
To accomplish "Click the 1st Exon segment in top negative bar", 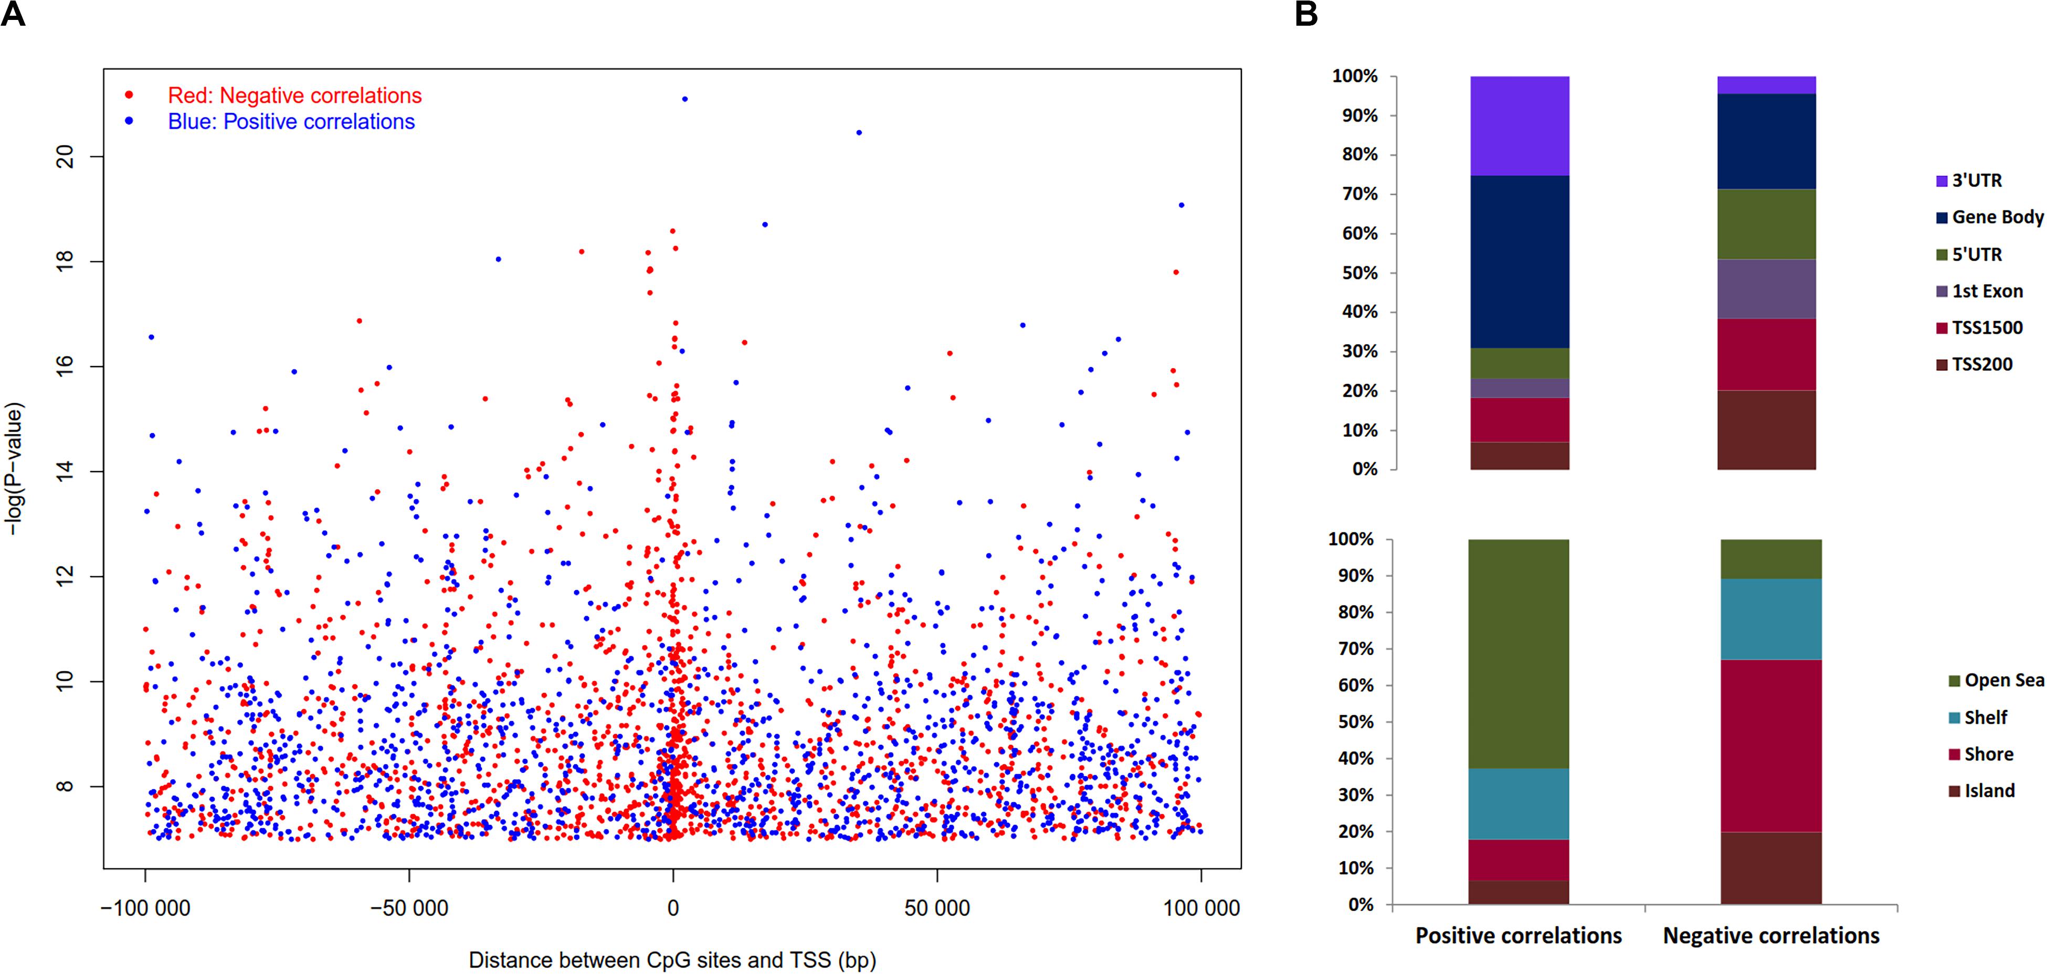I will (x=1767, y=289).
